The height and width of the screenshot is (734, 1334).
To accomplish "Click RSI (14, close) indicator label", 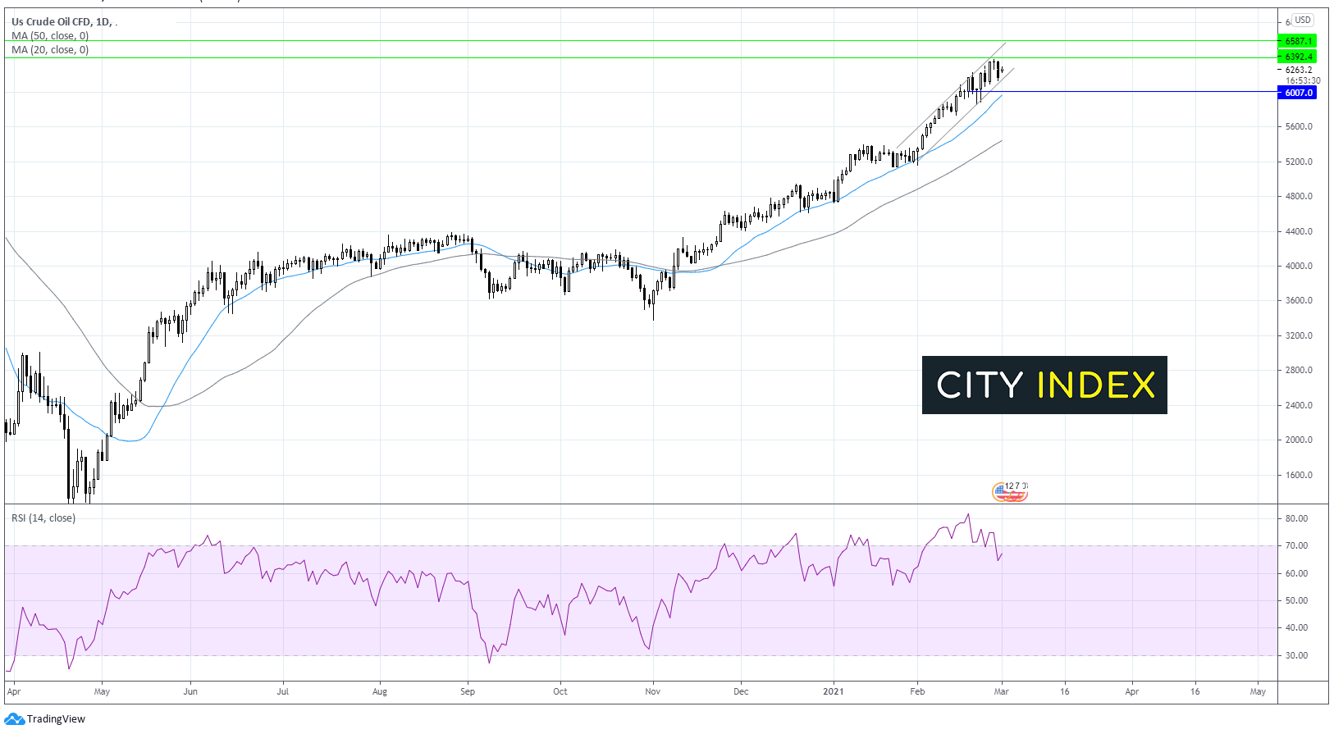I will [43, 518].
